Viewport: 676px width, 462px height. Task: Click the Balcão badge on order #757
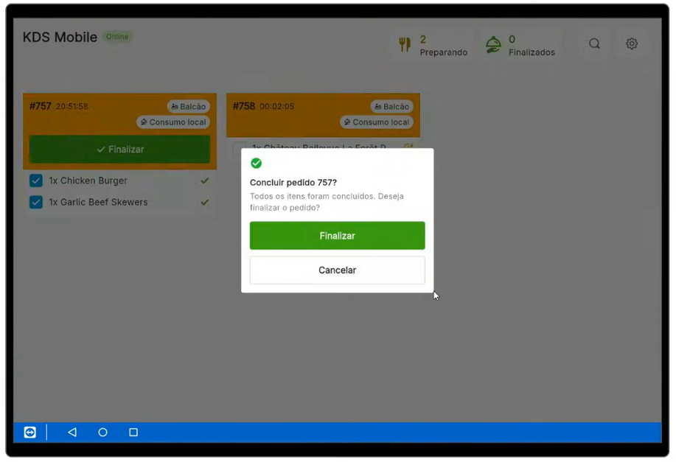click(189, 106)
